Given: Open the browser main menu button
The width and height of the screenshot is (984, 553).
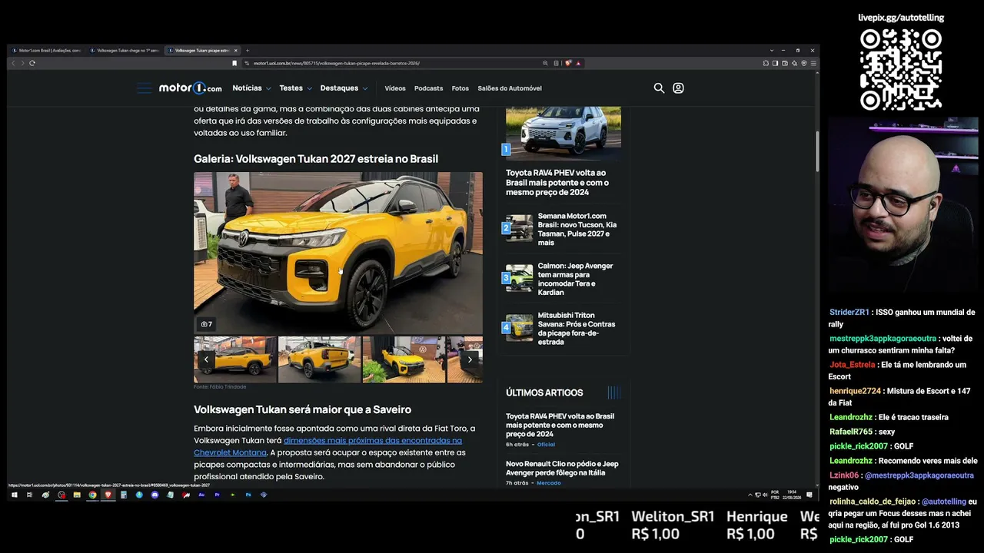Looking at the screenshot, I should [x=813, y=63].
